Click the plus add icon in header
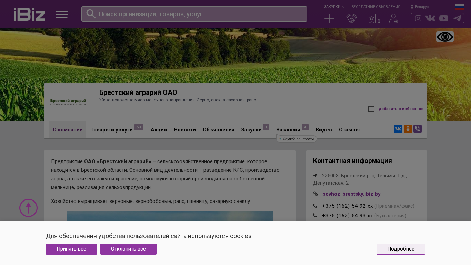471x265 pixels. [x=329, y=19]
